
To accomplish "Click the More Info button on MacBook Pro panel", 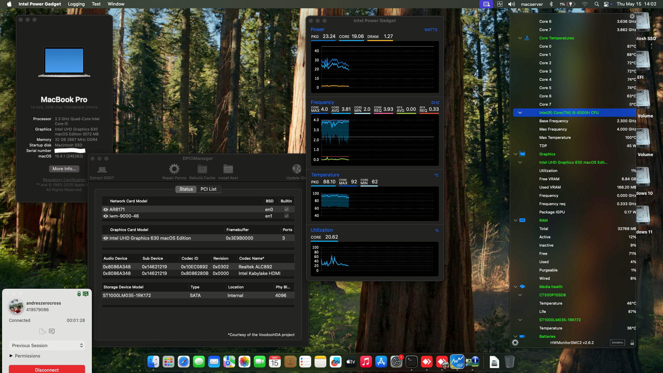I will [x=64, y=169].
